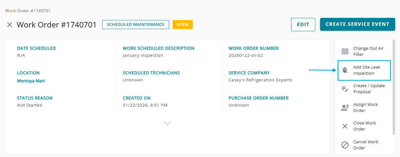Choose Create / Update Proposal action
Viewport: 400px width, 157px height.
(369, 89)
